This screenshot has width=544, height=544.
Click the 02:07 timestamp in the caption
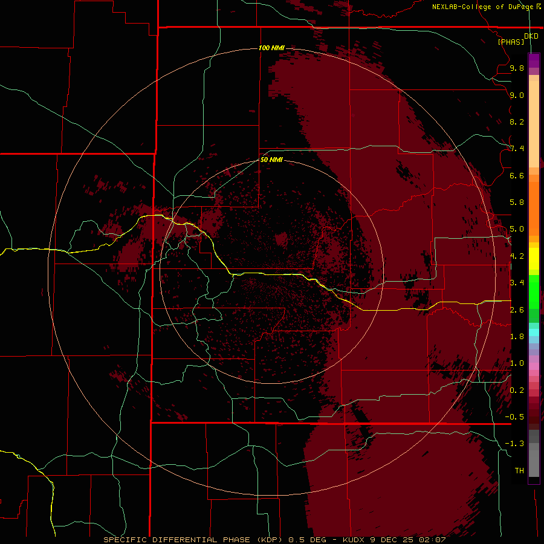pyautogui.click(x=432, y=540)
